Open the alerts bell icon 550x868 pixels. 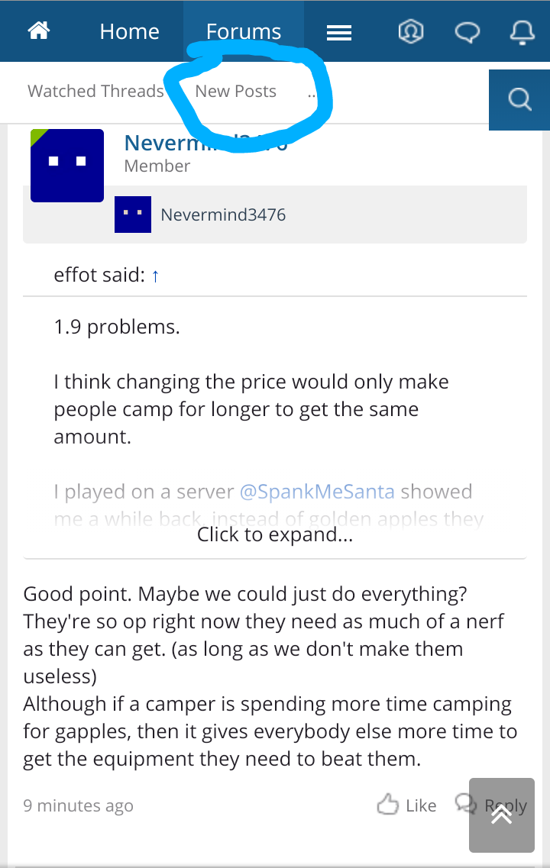[x=522, y=32]
